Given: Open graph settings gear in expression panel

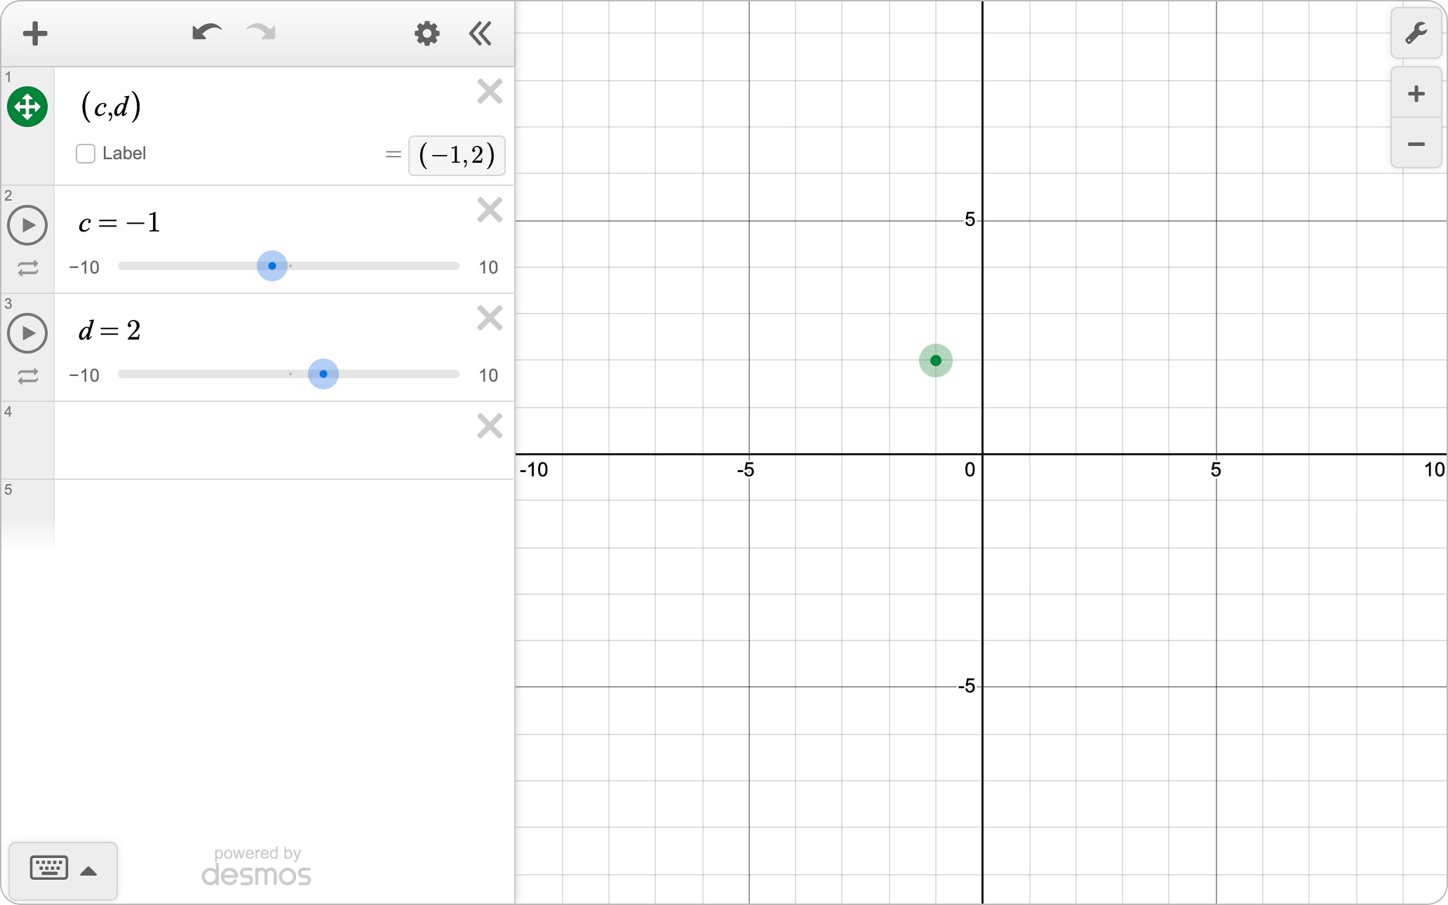Looking at the screenshot, I should tap(427, 33).
